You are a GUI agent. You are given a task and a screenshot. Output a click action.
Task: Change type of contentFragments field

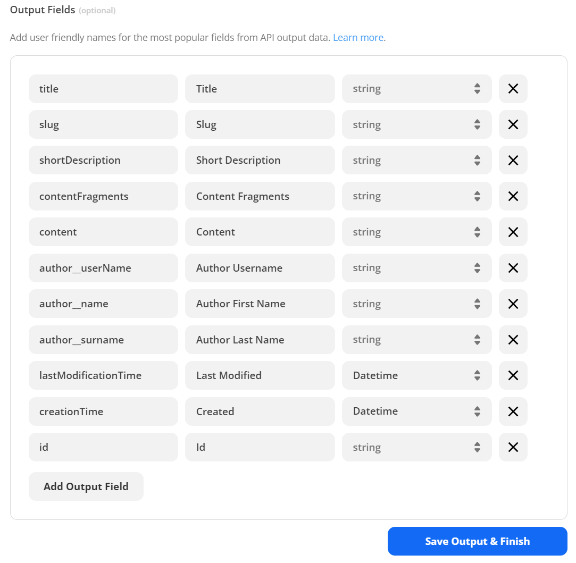pyautogui.click(x=416, y=196)
